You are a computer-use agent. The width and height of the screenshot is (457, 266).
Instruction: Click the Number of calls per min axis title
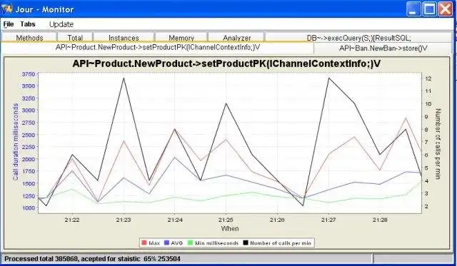(x=438, y=144)
